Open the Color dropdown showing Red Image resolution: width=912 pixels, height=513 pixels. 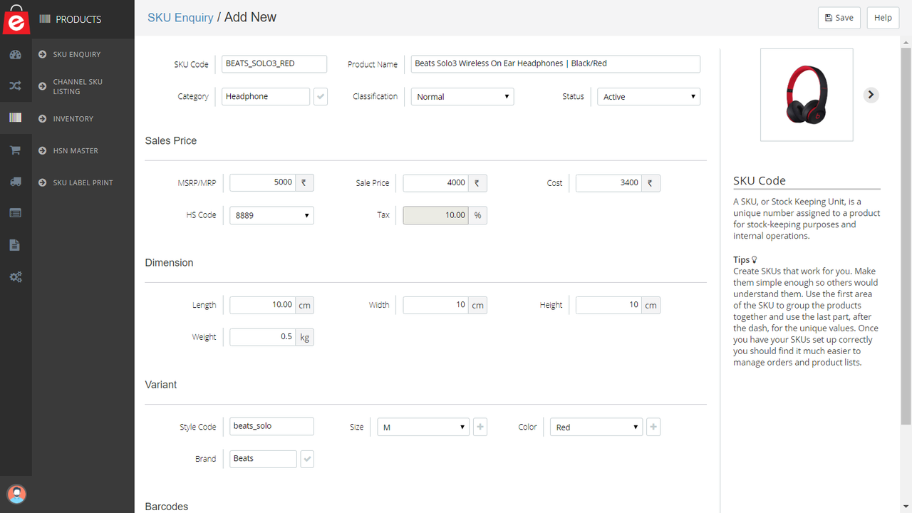pyautogui.click(x=596, y=427)
